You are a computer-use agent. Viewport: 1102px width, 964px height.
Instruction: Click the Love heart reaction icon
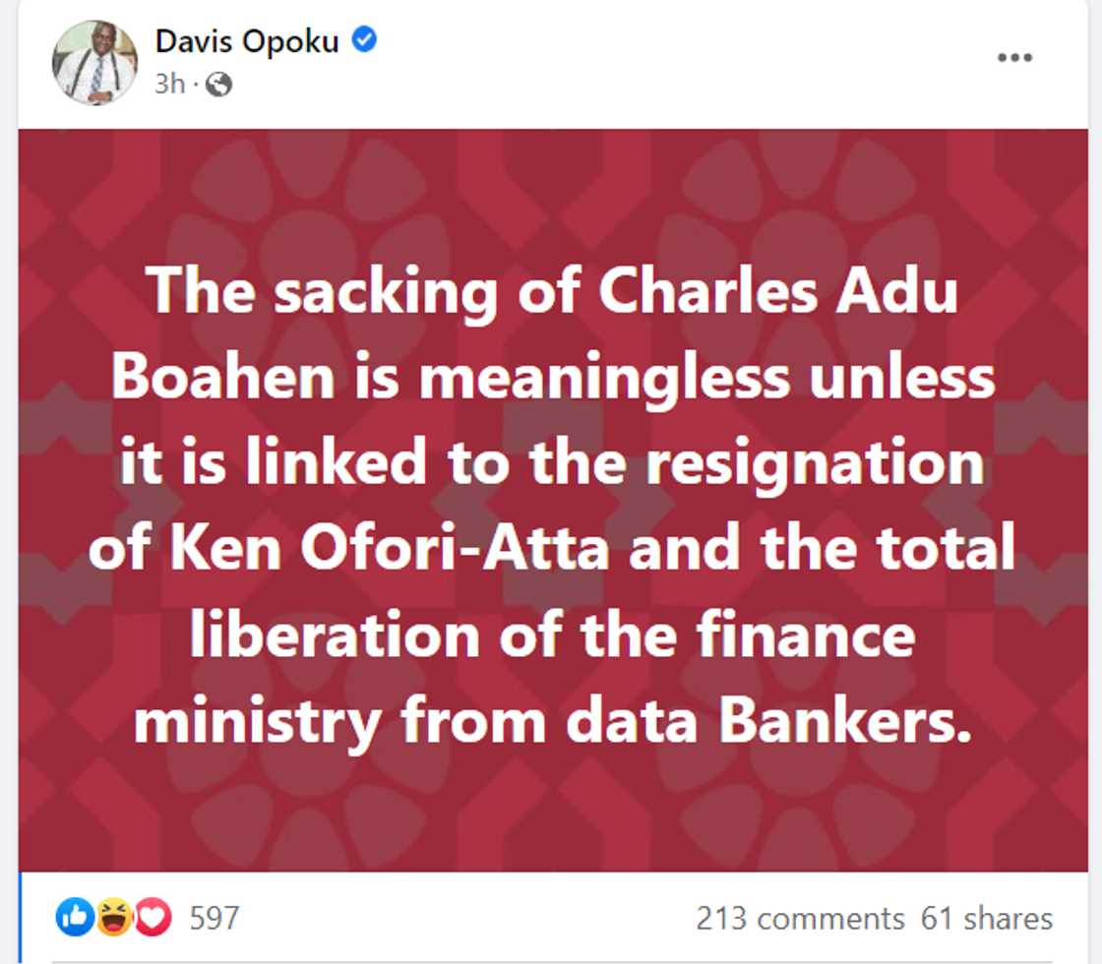(x=150, y=917)
